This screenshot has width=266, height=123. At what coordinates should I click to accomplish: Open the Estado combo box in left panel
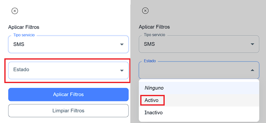[65, 70]
